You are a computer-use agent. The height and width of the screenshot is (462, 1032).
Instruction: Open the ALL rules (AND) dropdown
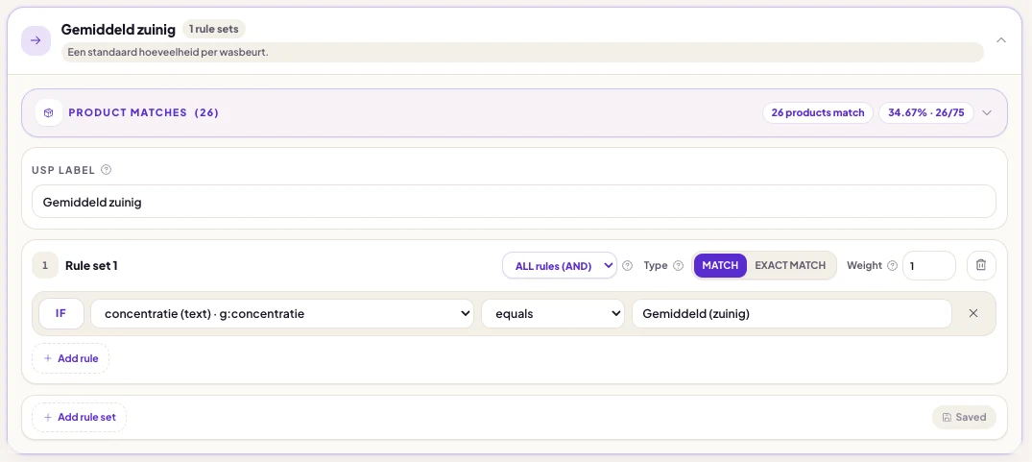pos(560,266)
